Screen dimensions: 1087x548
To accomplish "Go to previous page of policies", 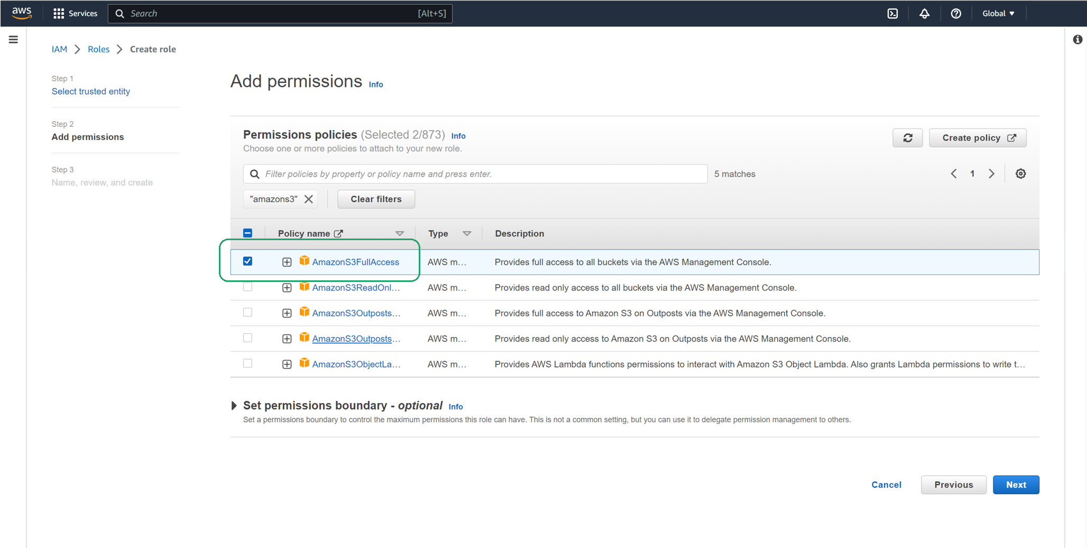I will [954, 173].
